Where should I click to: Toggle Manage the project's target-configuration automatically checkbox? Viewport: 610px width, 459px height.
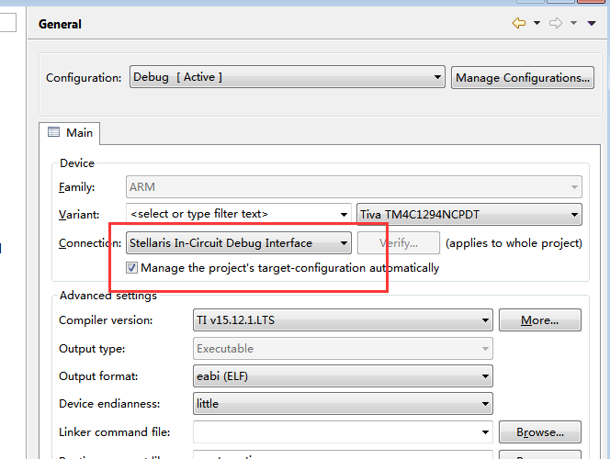[132, 268]
